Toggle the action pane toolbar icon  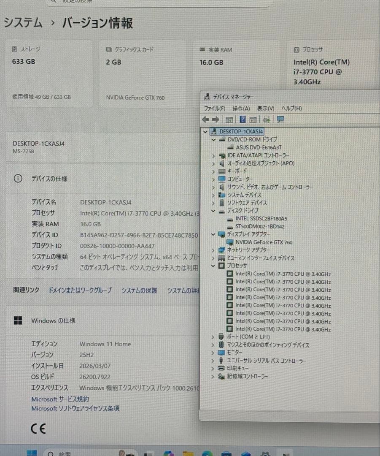[253, 119]
